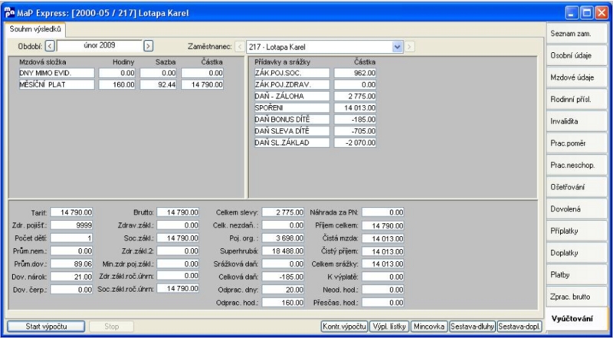Click the období field únor 2009
The height and width of the screenshot is (338, 613).
(100, 46)
